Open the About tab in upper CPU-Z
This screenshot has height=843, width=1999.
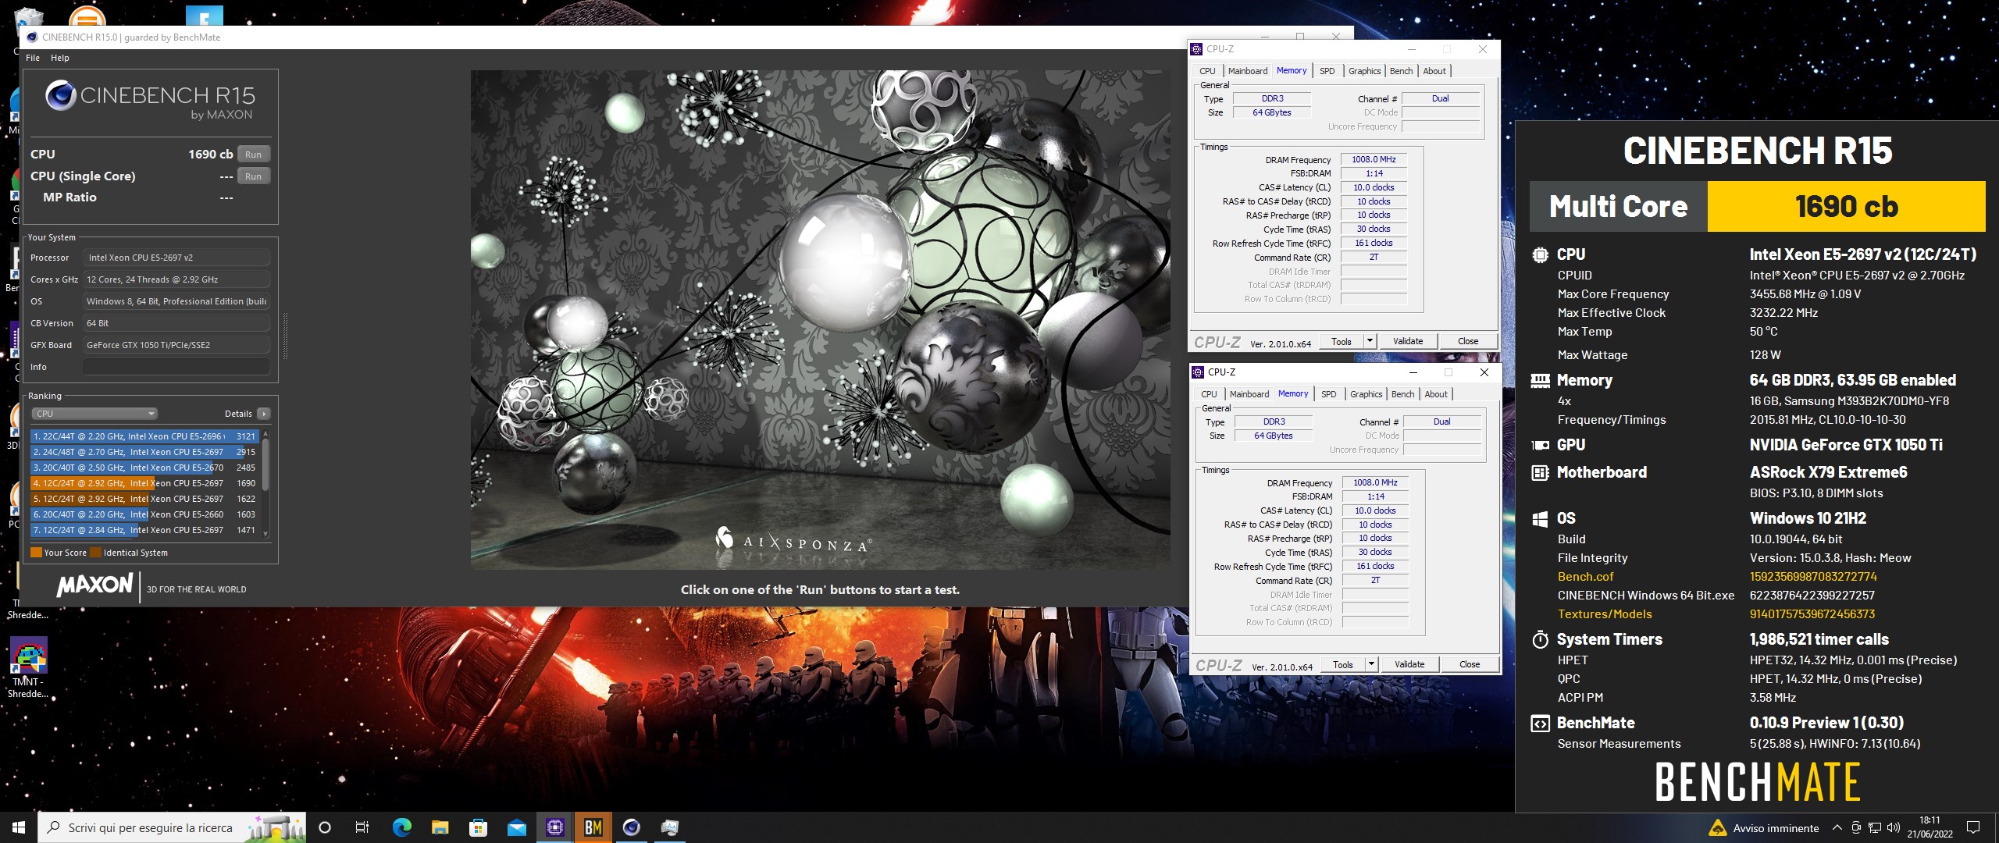1434,71
